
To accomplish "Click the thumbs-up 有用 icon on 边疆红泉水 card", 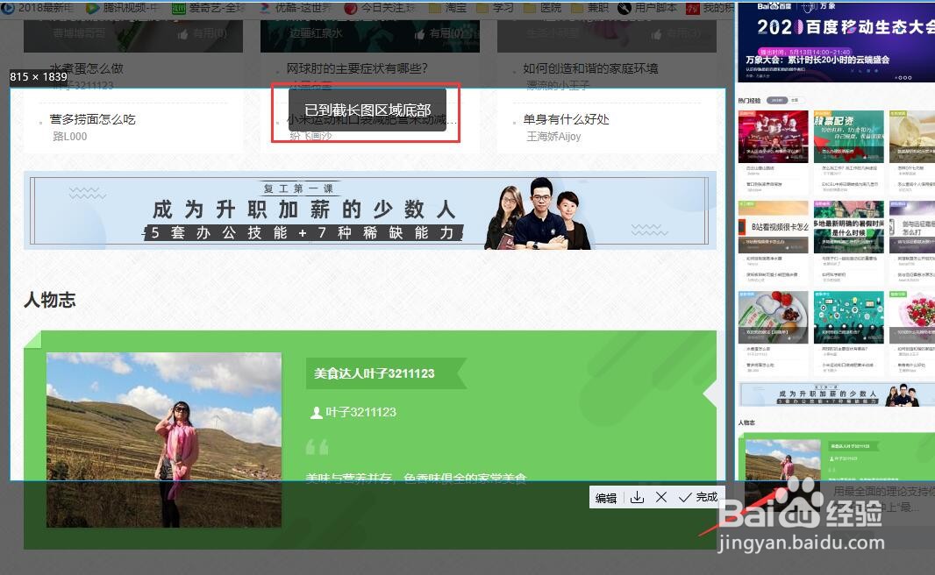I will [420, 34].
